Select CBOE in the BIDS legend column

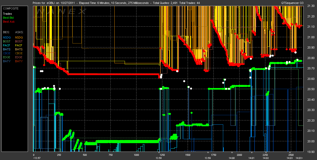coord(7,53)
